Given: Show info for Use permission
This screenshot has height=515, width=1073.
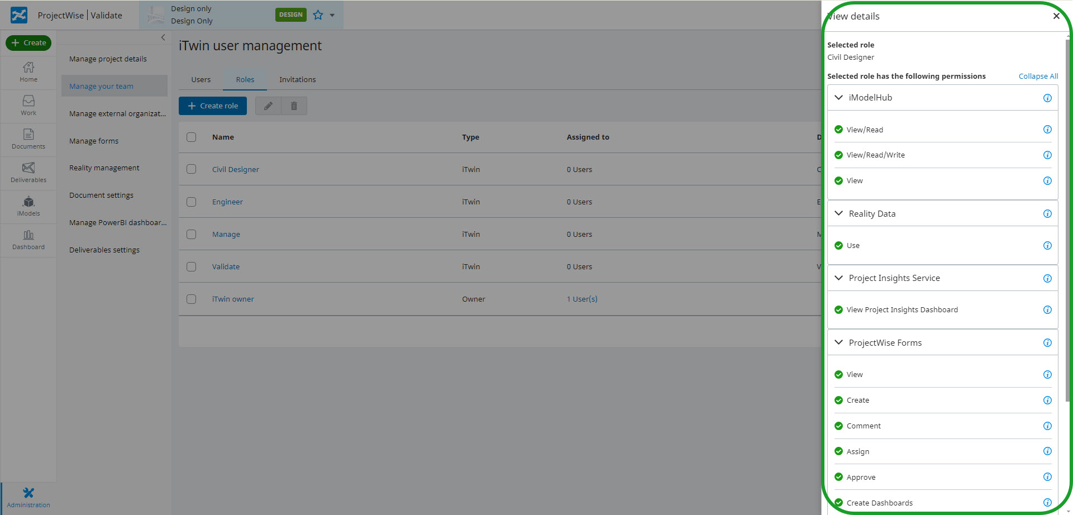Looking at the screenshot, I should click(1047, 245).
